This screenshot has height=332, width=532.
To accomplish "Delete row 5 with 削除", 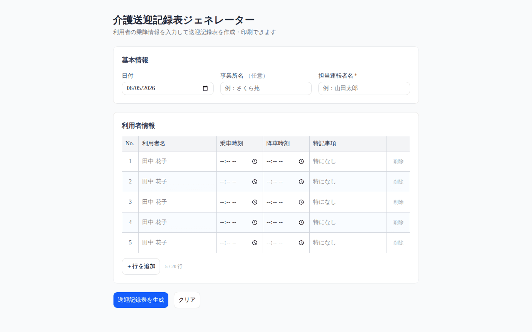I will point(399,243).
